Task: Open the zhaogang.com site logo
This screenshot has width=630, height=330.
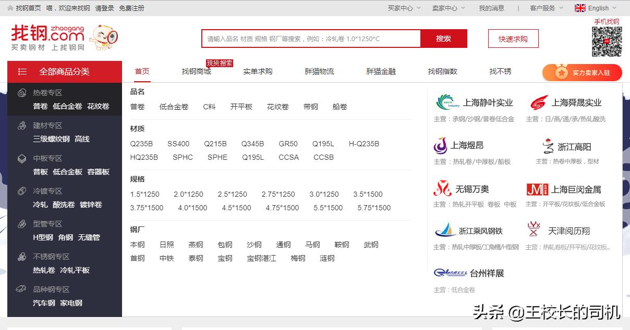Action: click(47, 37)
